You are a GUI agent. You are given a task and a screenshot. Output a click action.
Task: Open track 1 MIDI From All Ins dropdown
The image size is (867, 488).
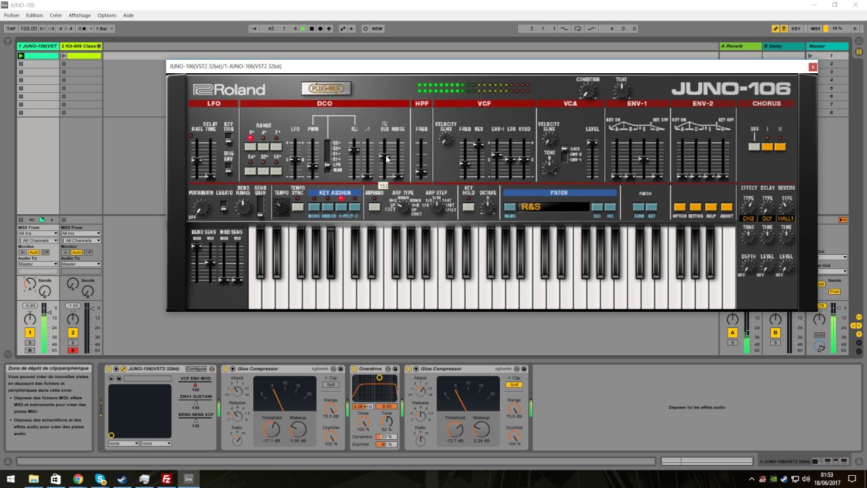[x=38, y=233]
